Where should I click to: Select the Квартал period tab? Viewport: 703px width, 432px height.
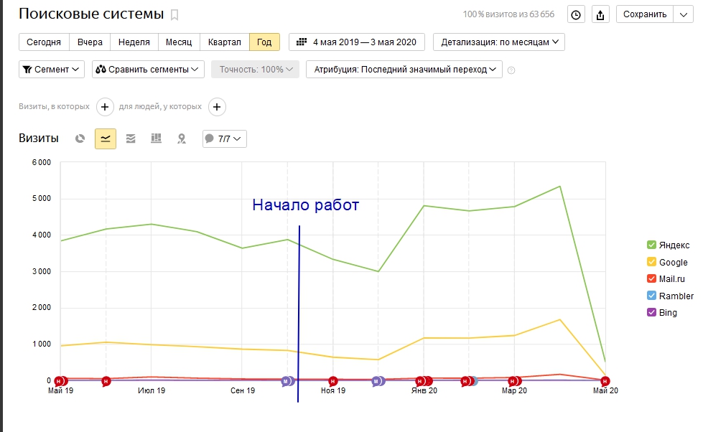point(224,42)
